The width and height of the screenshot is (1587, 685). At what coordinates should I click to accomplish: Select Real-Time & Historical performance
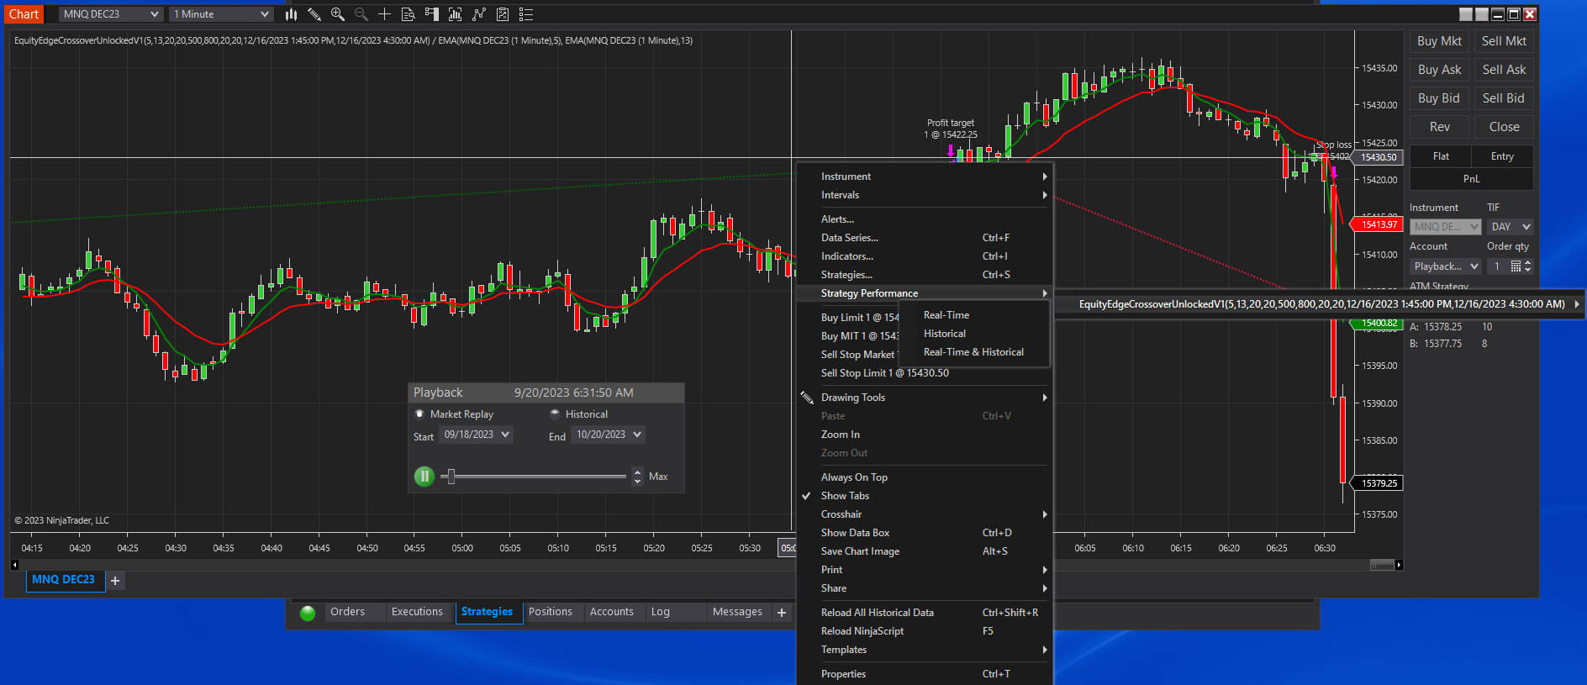point(974,352)
